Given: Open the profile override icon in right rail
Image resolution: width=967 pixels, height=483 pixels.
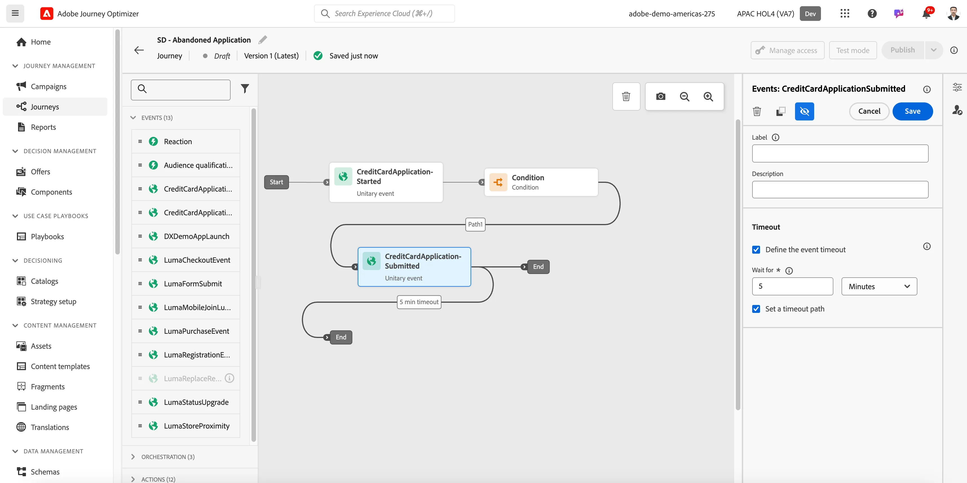Looking at the screenshot, I should [957, 110].
